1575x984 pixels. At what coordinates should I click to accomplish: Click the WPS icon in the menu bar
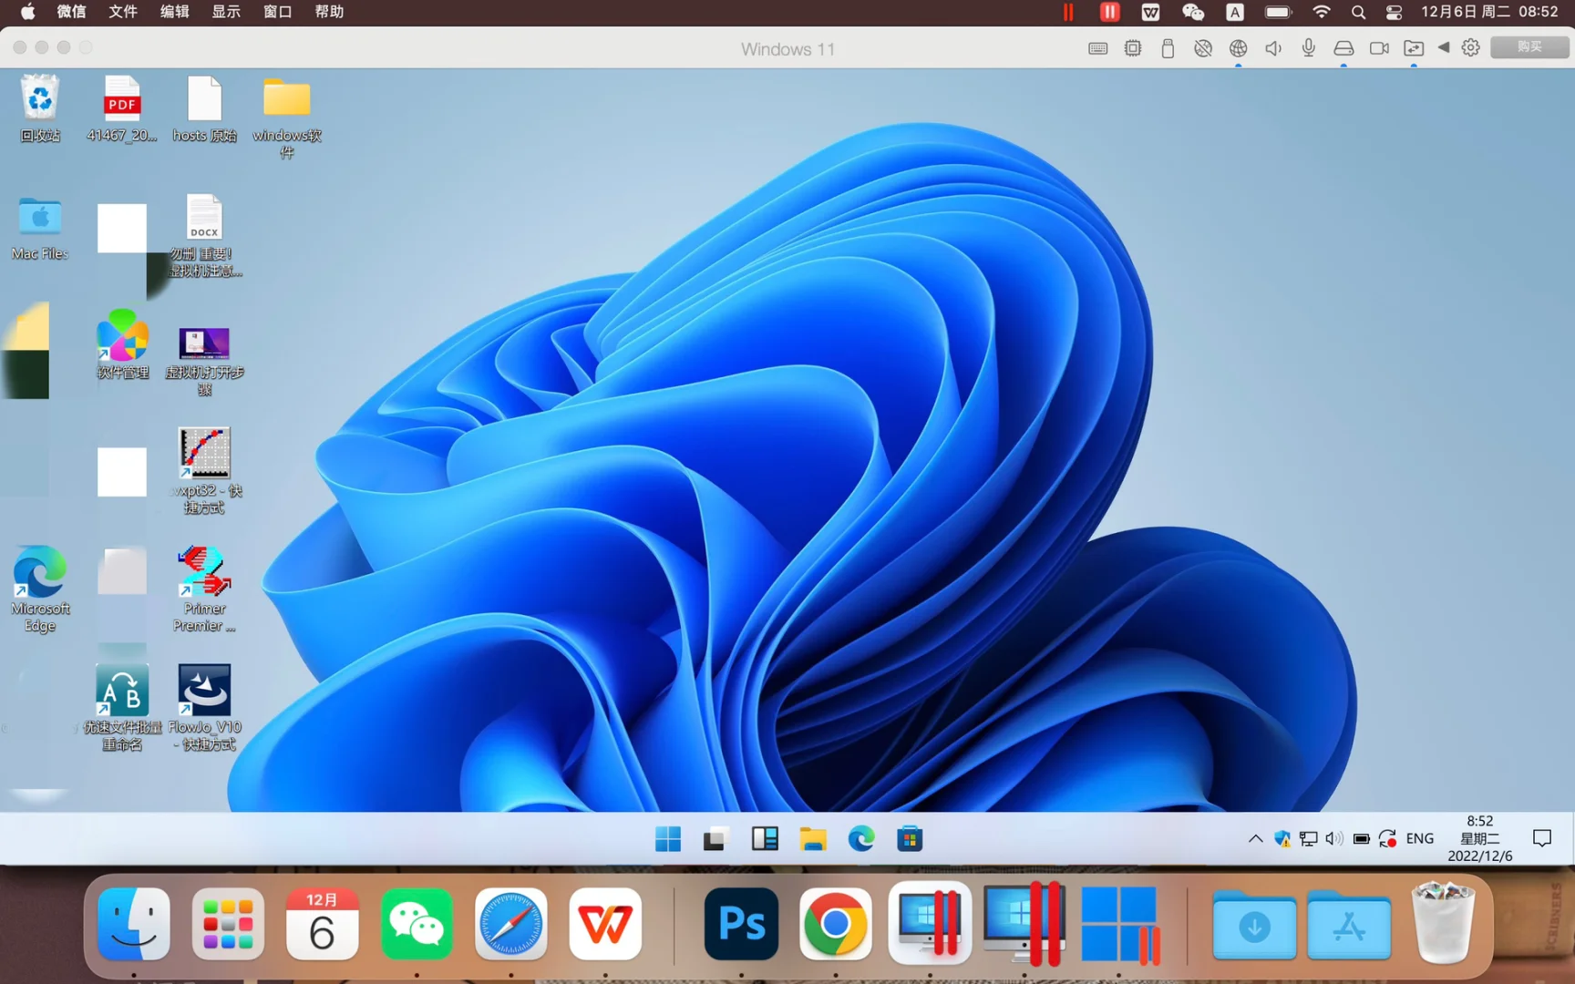click(1151, 12)
